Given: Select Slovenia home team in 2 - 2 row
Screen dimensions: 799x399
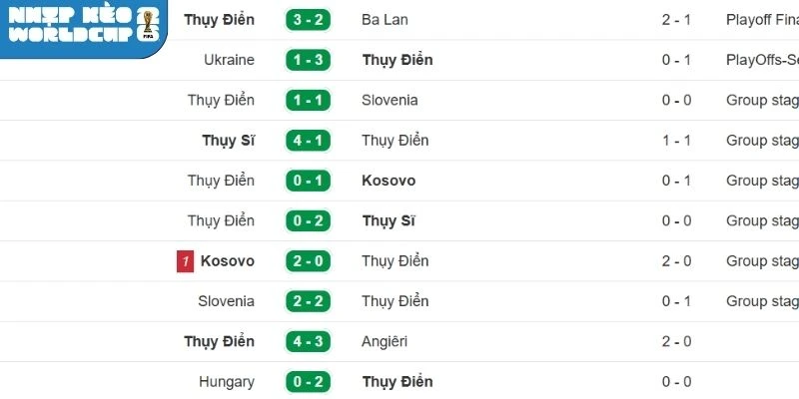Looking at the screenshot, I should tap(226, 301).
